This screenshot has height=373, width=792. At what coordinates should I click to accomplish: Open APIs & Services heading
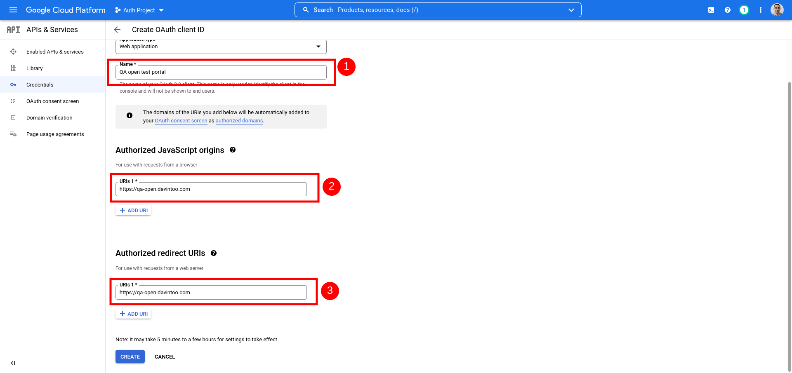click(x=52, y=30)
